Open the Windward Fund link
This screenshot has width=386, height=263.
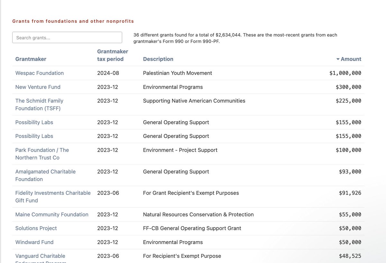pos(34,242)
